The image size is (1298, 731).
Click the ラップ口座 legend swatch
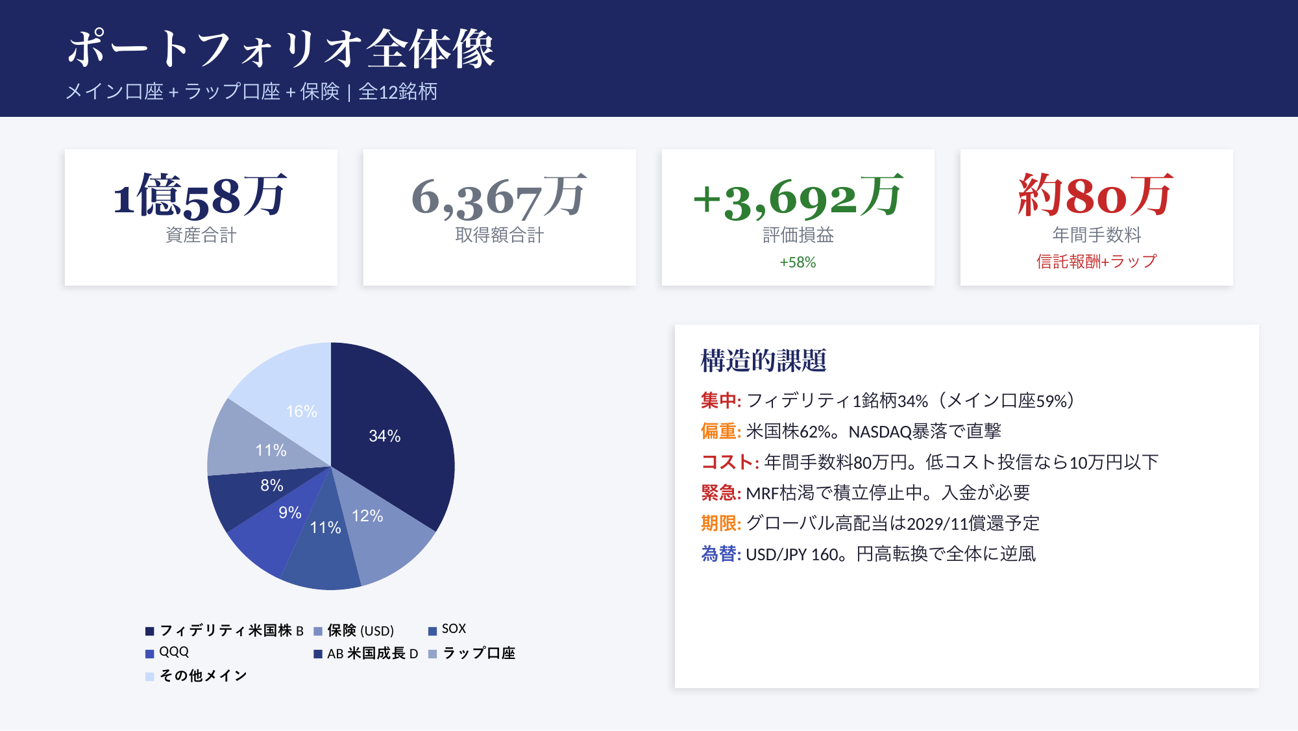(432, 654)
